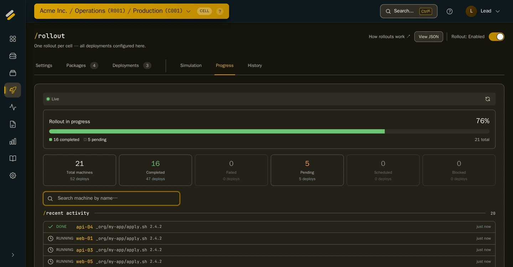Go to the Simulation tab

tap(191, 66)
